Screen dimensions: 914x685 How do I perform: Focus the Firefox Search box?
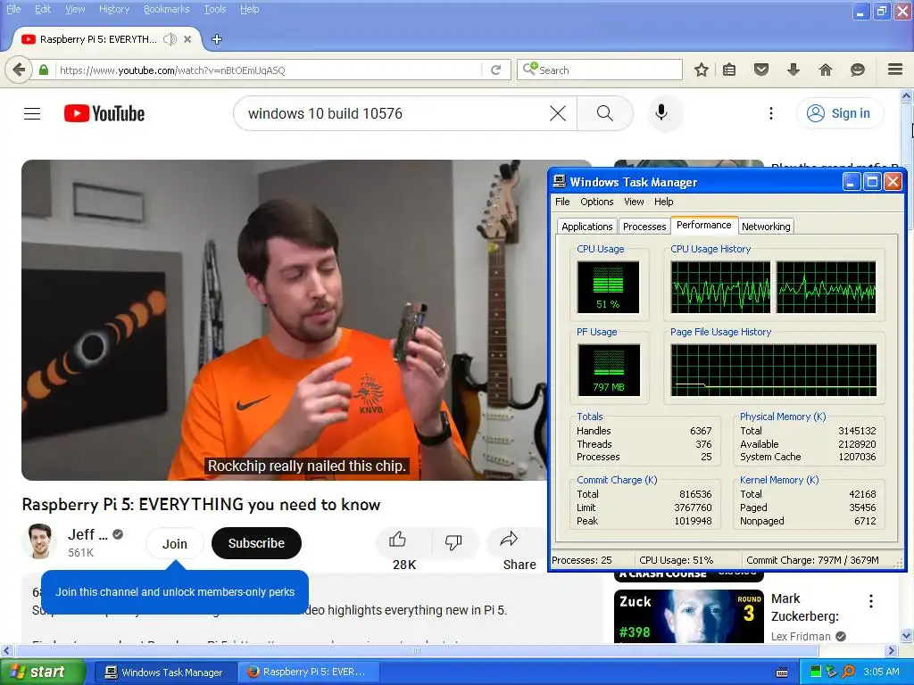(600, 70)
